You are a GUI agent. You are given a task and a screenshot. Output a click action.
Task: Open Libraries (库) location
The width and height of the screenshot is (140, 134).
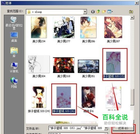click(14, 52)
